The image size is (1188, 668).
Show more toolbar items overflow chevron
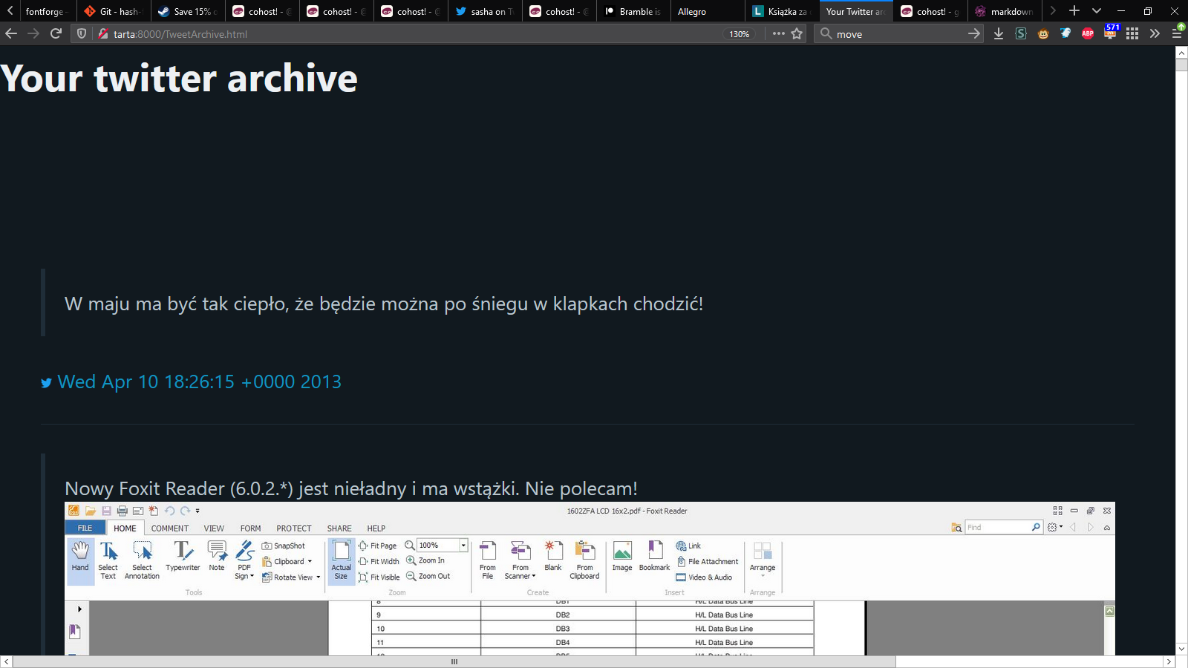pos(1155,33)
